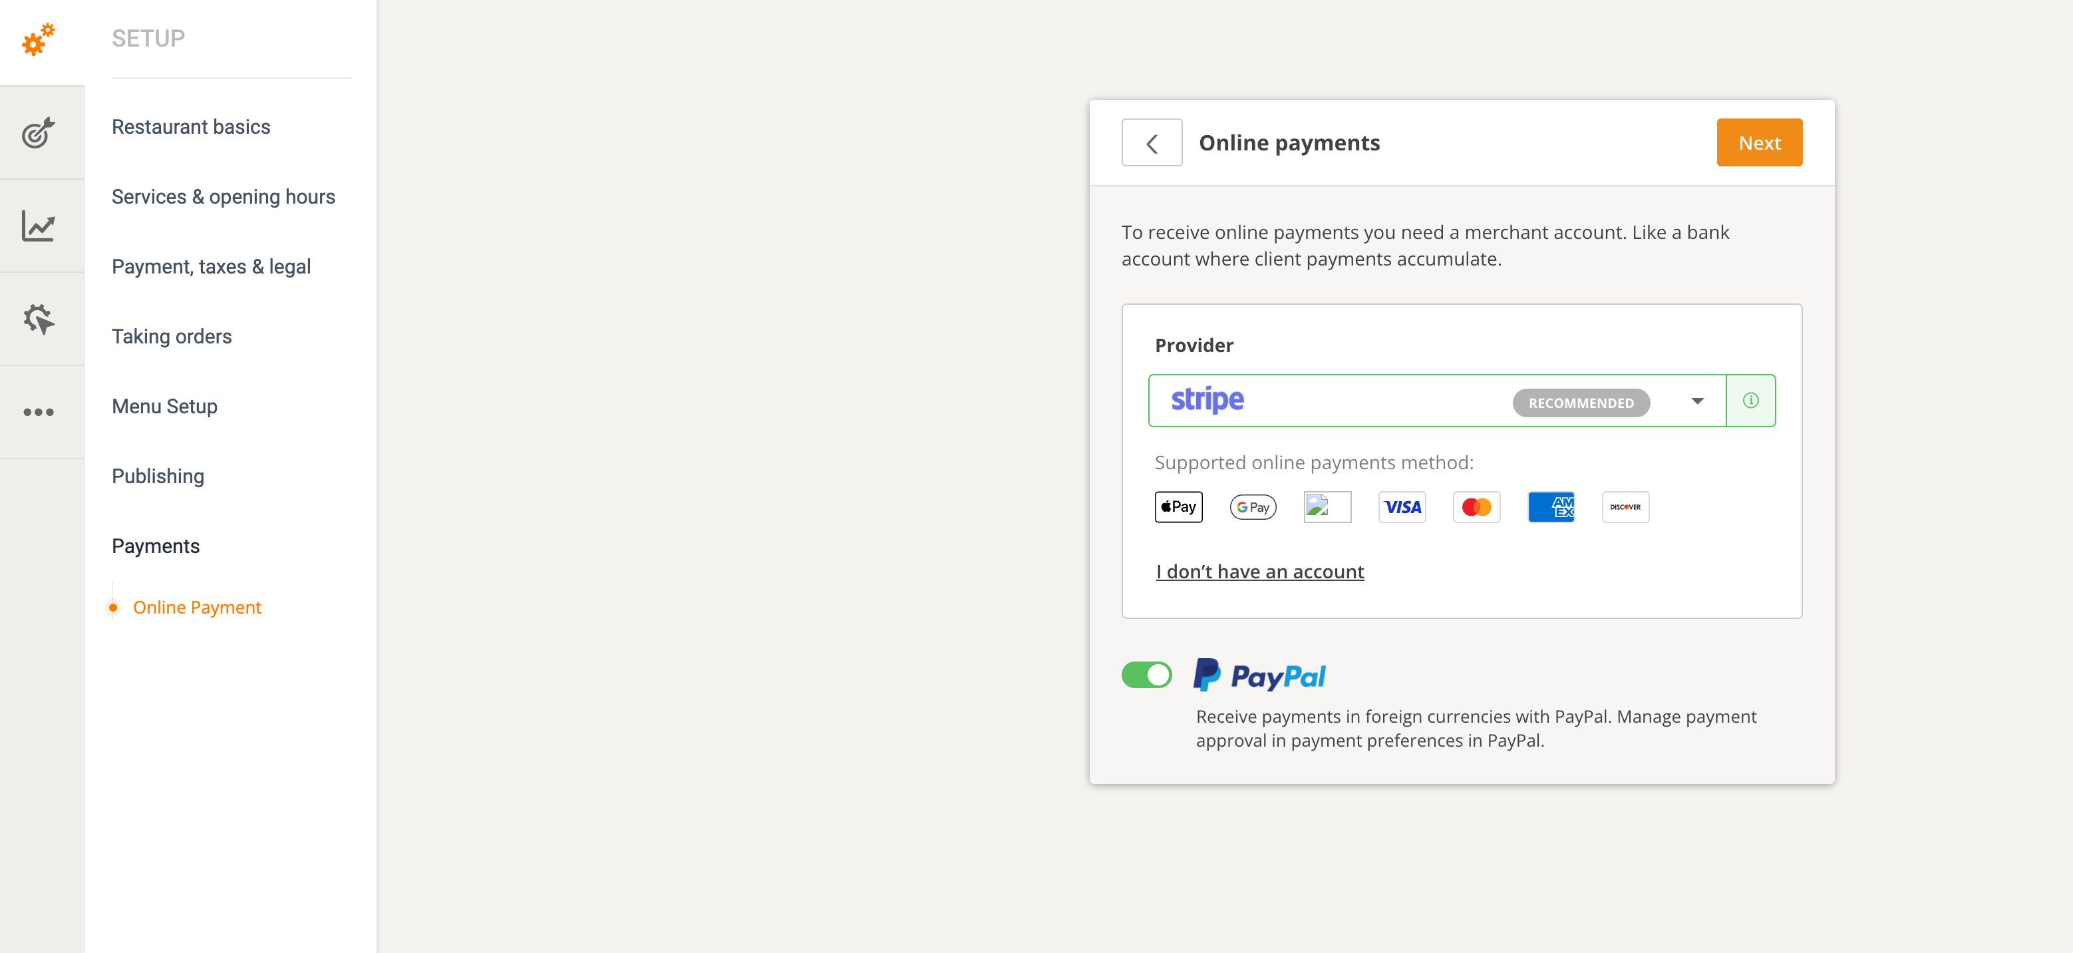Select the Mastercard payment method badge

[1476, 506]
